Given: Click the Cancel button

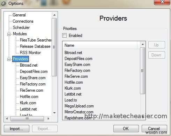Looking at the screenshot, I should (154, 129).
